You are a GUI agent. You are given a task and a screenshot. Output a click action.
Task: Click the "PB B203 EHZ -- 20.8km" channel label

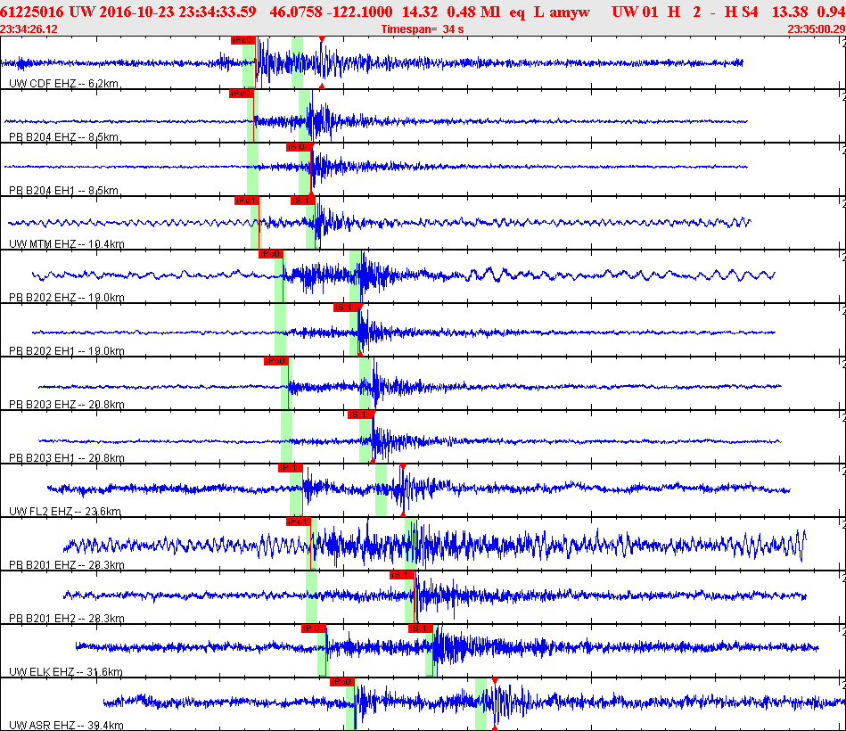(66, 404)
